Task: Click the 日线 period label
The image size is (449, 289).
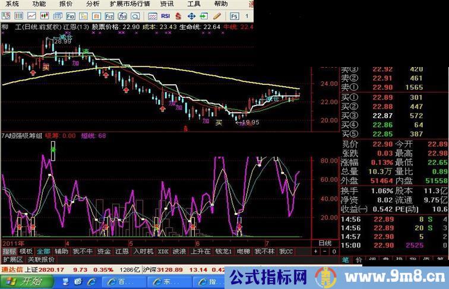Action: coord(325,243)
